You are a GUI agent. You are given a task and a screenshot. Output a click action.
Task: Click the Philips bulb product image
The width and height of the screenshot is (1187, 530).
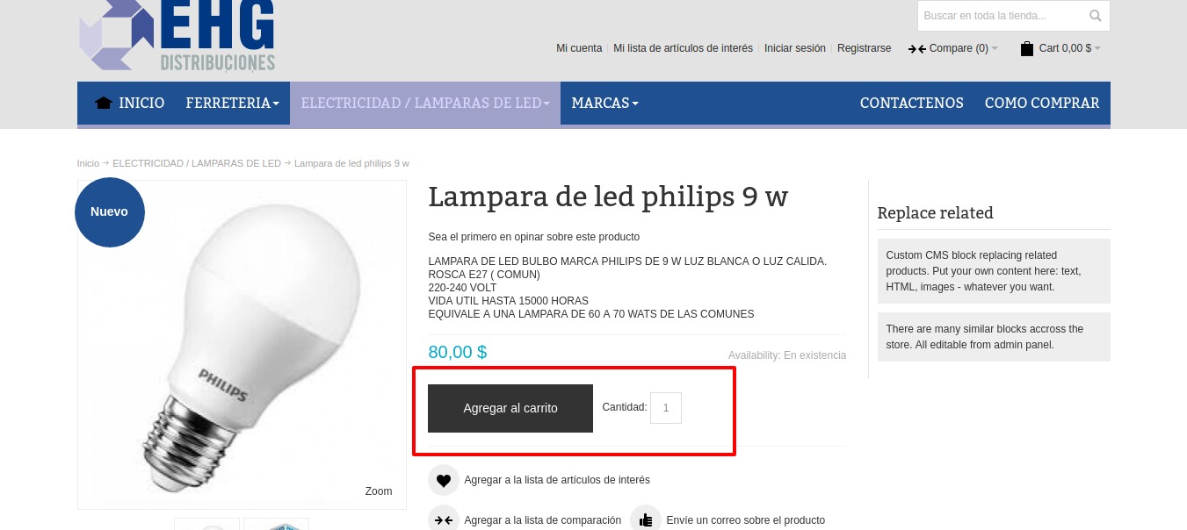242,345
